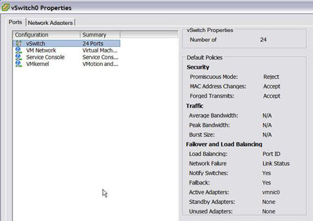Click the 'Virtual Mach...' summary cell
This screenshot has height=221, width=313.
coord(100,50)
